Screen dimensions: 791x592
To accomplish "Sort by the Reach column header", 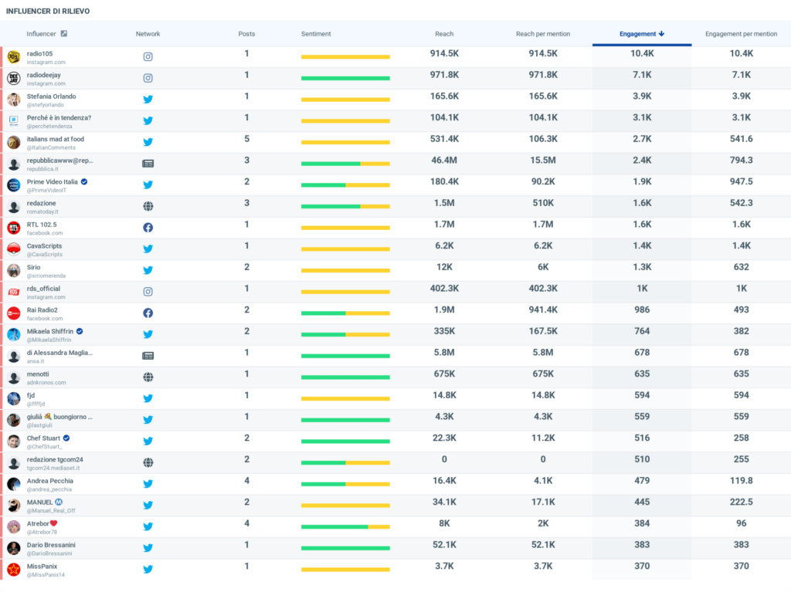I will tap(444, 34).
